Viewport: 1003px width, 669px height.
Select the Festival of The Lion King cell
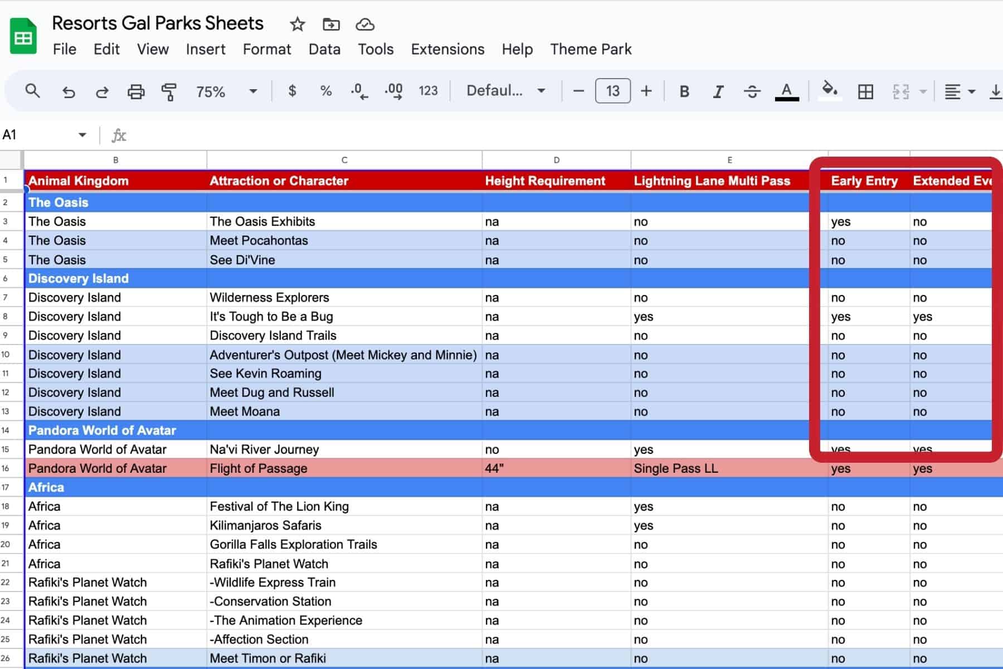click(x=344, y=506)
